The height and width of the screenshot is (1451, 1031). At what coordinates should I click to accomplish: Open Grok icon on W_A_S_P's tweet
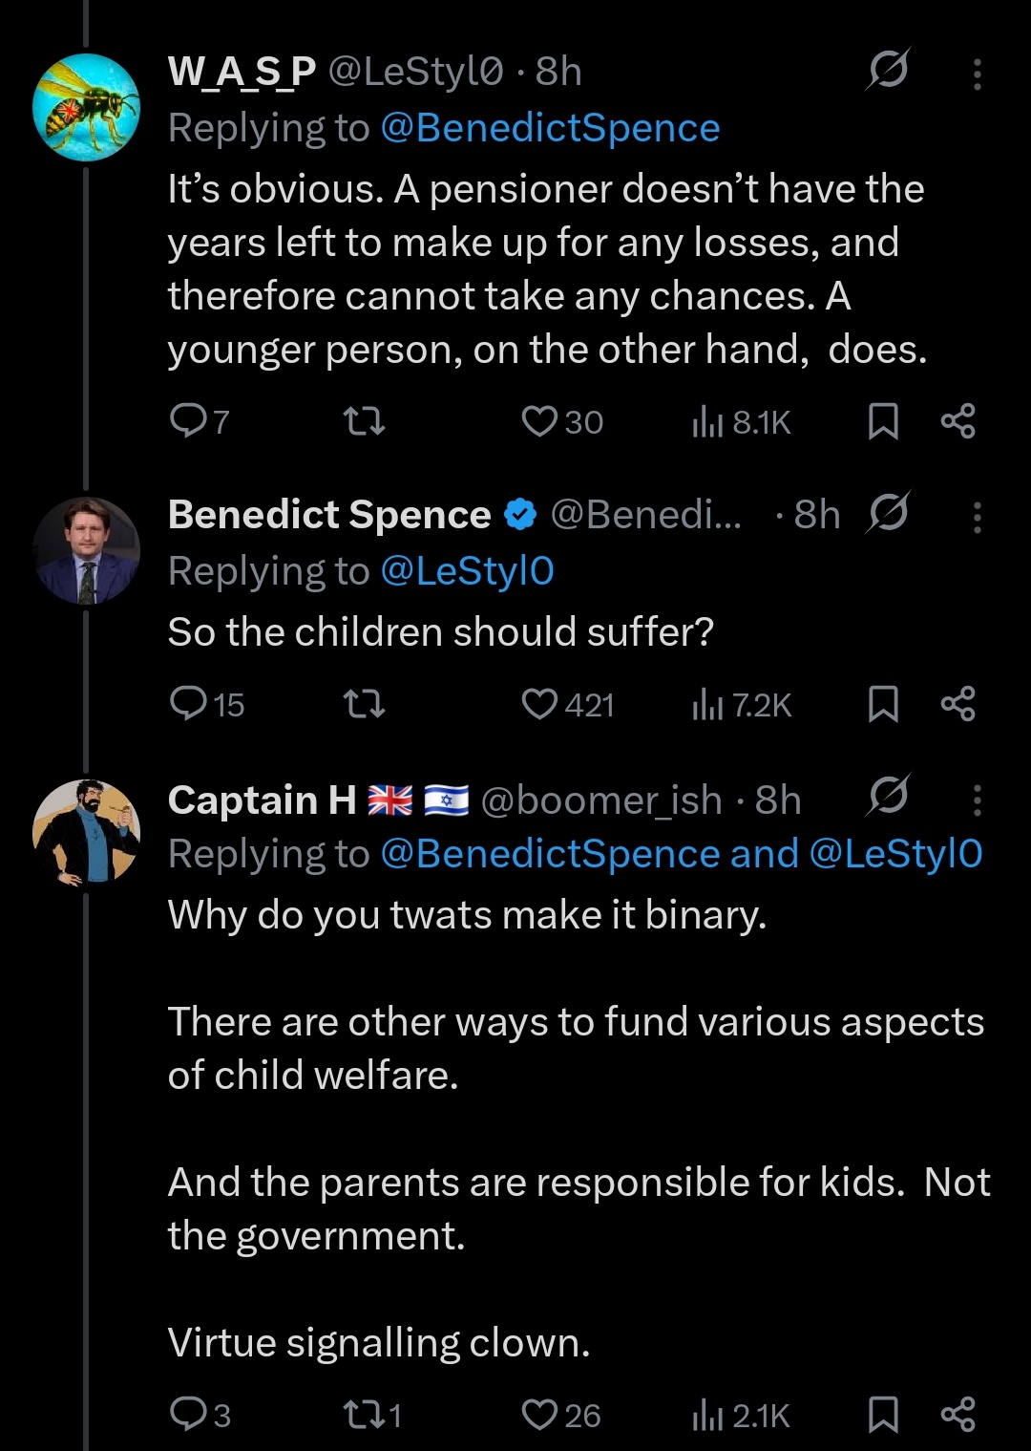pyautogui.click(x=888, y=70)
